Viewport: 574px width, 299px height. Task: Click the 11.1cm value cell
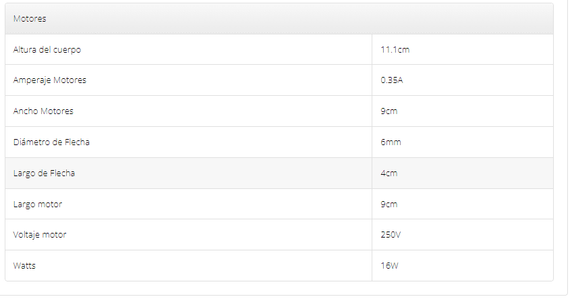click(395, 50)
